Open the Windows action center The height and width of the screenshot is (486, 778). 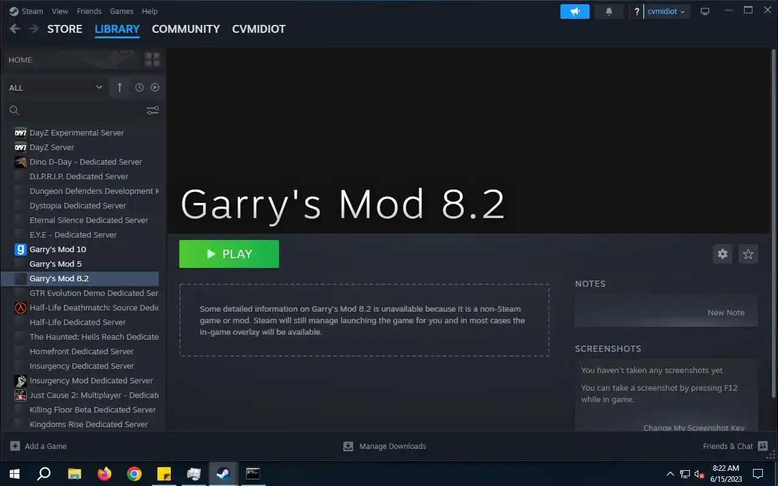point(758,474)
